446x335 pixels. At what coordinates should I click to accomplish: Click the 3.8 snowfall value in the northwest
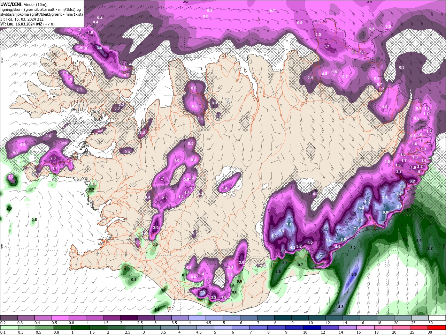pos(99,48)
